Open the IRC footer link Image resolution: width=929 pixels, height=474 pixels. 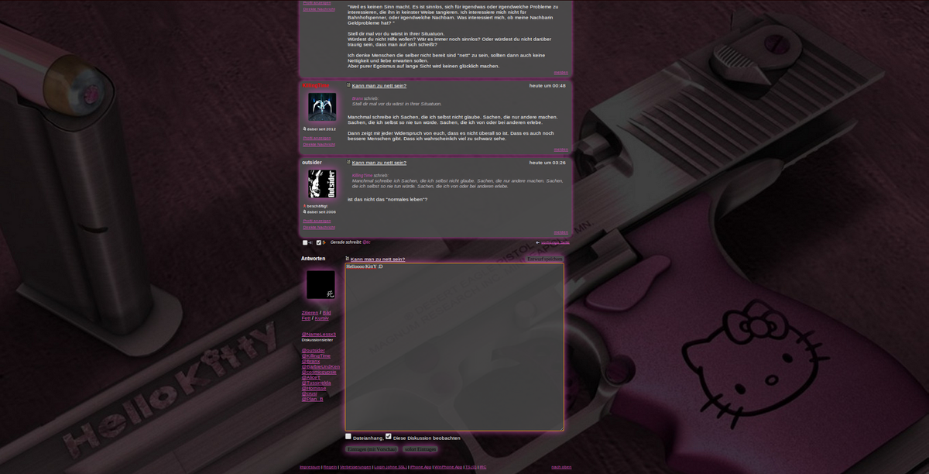coord(483,467)
